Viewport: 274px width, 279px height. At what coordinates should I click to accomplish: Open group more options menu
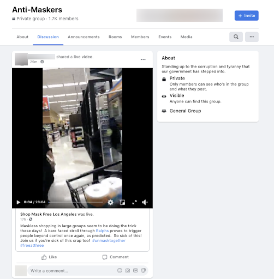pos(252,37)
